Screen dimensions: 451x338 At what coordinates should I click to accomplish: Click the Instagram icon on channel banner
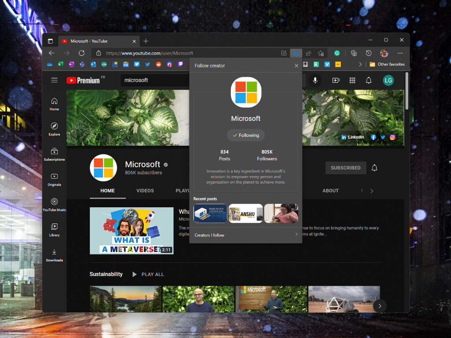392,137
